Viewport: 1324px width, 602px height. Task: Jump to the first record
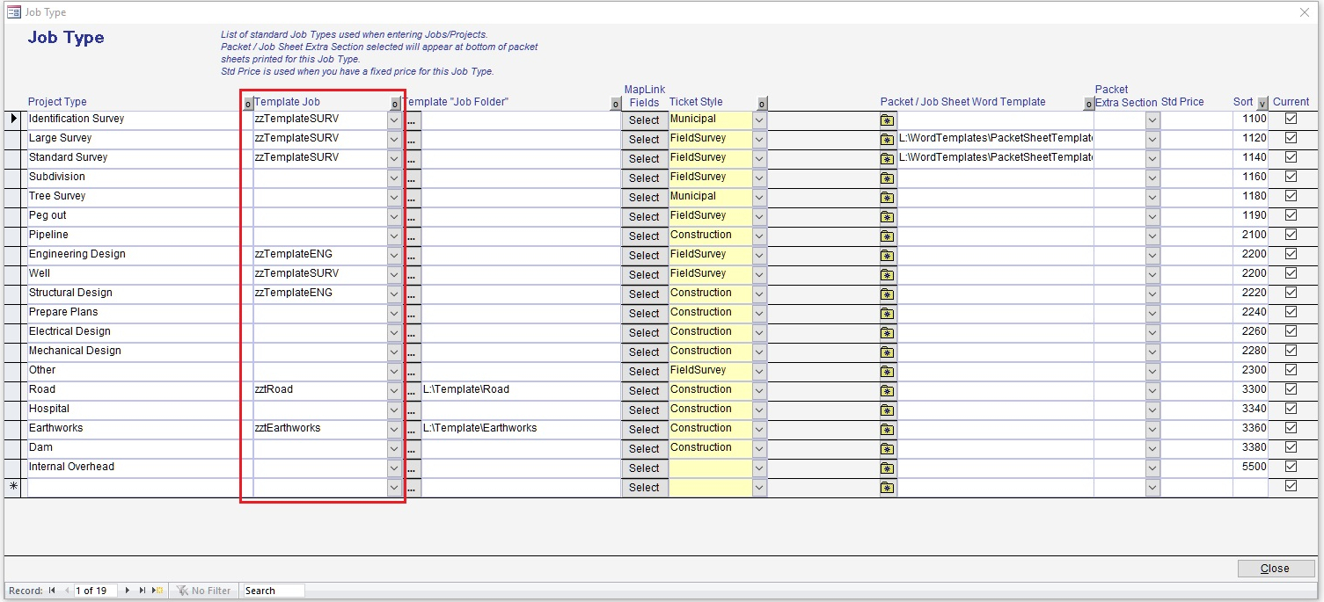[52, 591]
